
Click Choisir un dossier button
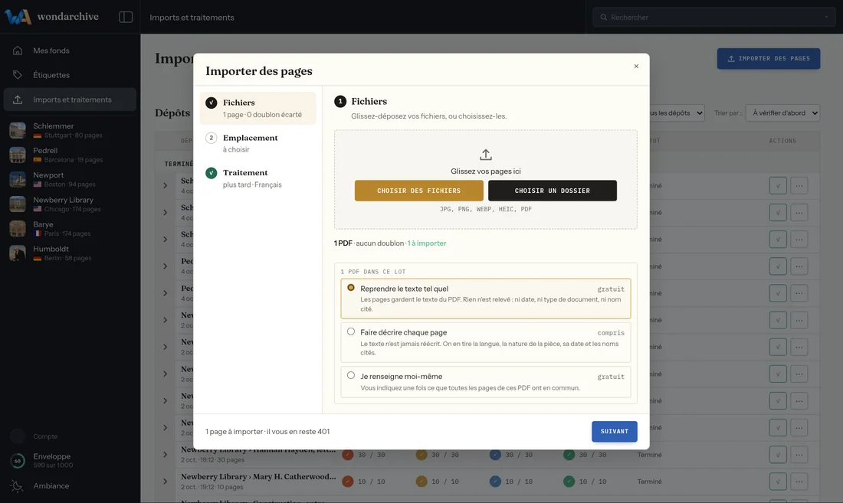pos(552,191)
